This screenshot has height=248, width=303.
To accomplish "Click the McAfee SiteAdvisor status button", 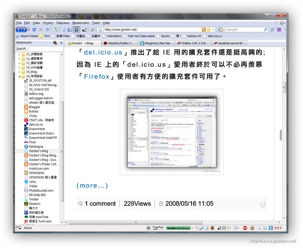I will coord(178,228).
